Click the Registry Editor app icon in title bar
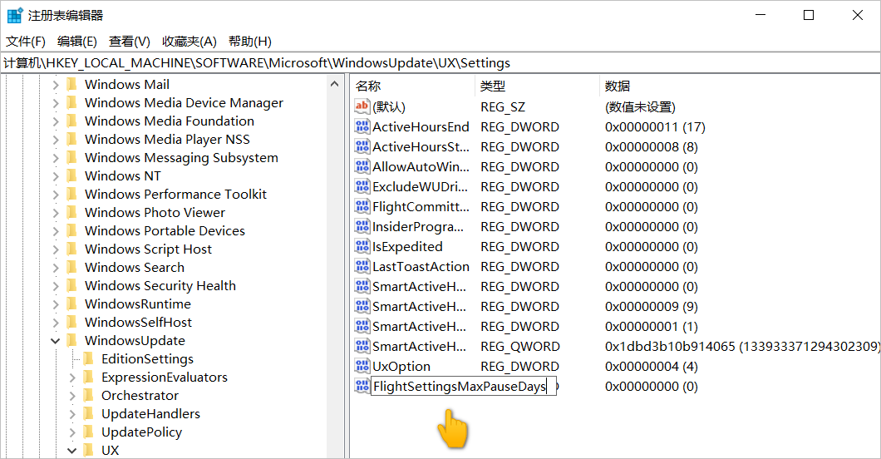 pos(14,15)
